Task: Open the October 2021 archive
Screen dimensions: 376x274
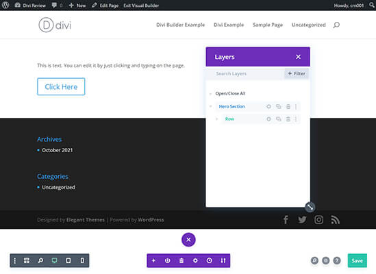Action: [57, 150]
